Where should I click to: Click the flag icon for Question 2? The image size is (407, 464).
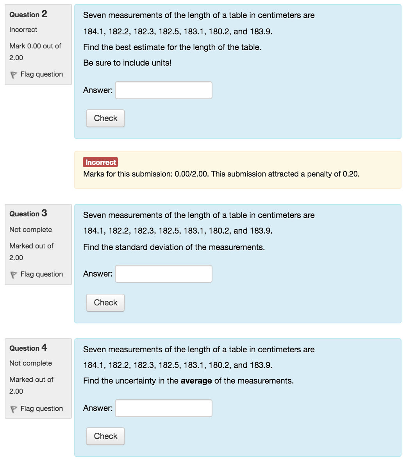click(x=14, y=74)
